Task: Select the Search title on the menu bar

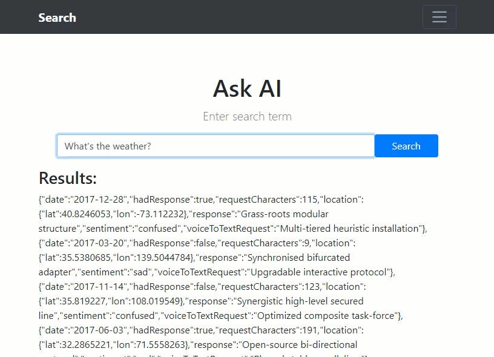Action: click(57, 18)
